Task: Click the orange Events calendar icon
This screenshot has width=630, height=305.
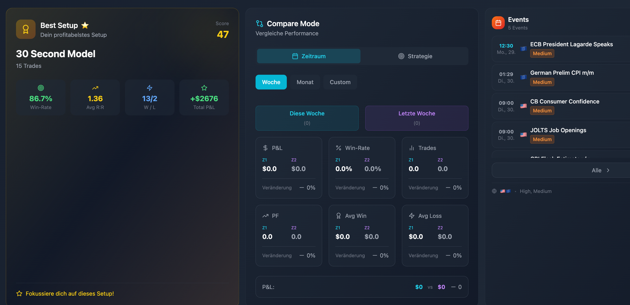Action: coord(498,23)
